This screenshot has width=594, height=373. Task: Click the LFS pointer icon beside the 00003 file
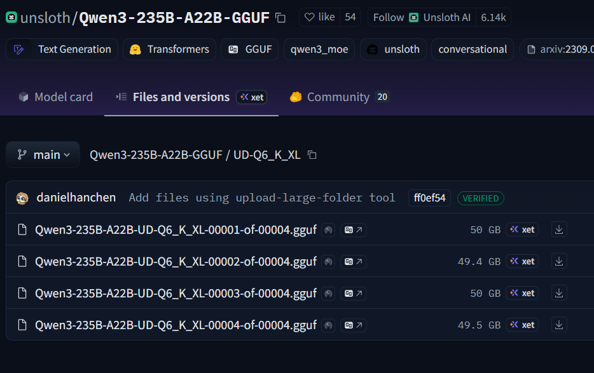coord(328,293)
